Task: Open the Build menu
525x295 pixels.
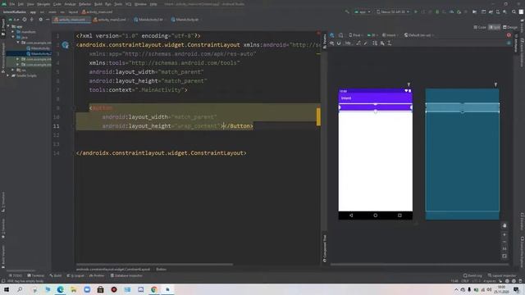Action: coord(98,4)
